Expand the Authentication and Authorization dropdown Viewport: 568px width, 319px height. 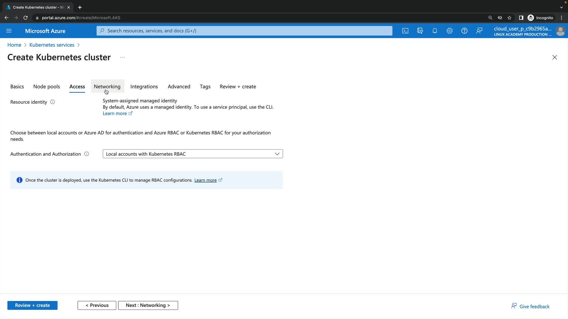tap(193, 154)
